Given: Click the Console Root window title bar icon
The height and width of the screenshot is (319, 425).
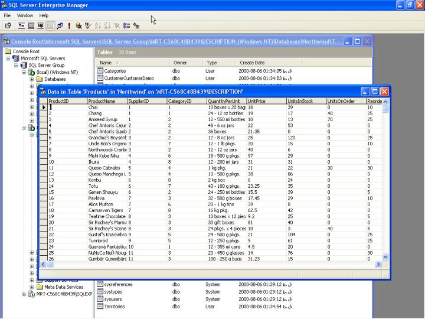Looking at the screenshot, I should pos(6,41).
